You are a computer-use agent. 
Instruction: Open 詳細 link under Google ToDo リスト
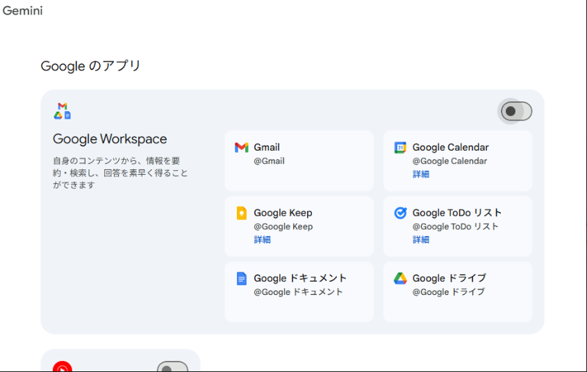[421, 239]
